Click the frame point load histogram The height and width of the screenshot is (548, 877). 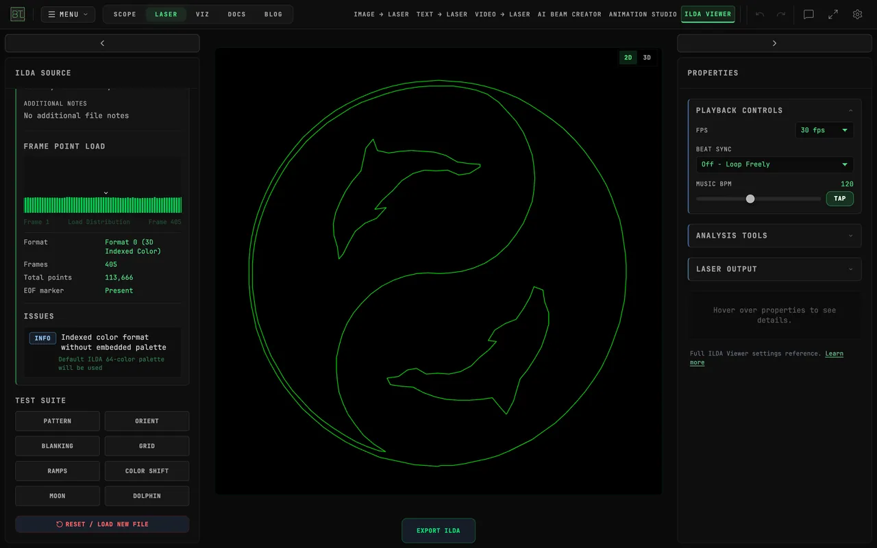coord(103,186)
